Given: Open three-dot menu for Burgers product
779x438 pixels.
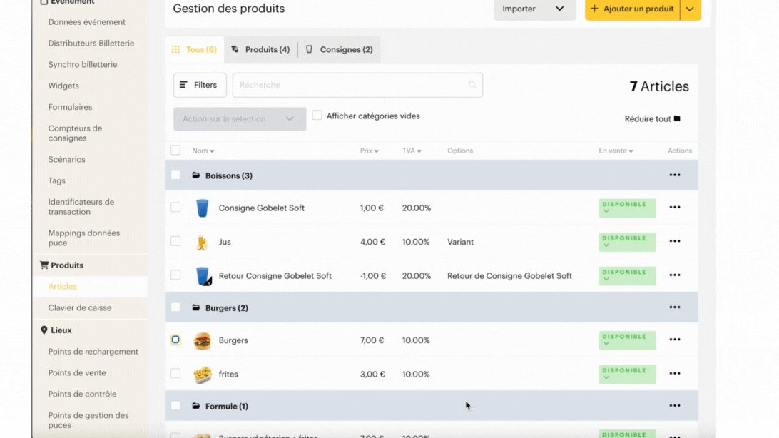Looking at the screenshot, I should pyautogui.click(x=674, y=340).
